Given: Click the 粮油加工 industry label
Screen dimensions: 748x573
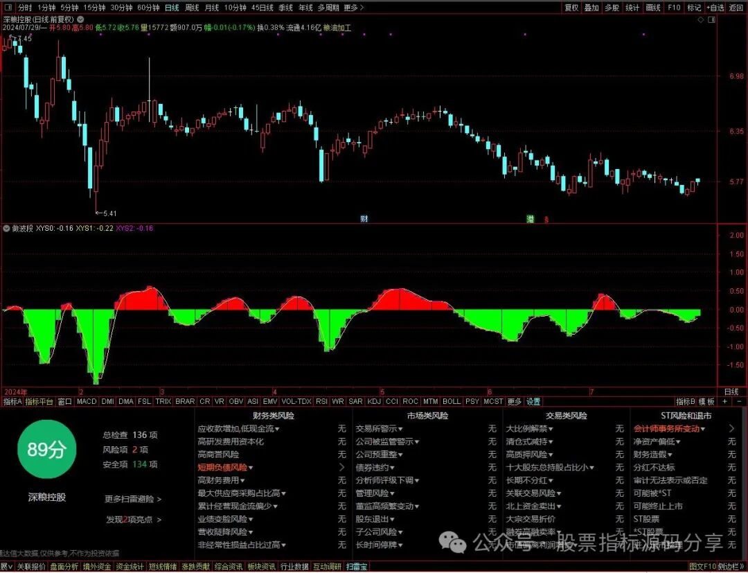Looking at the screenshot, I should pyautogui.click(x=337, y=28).
